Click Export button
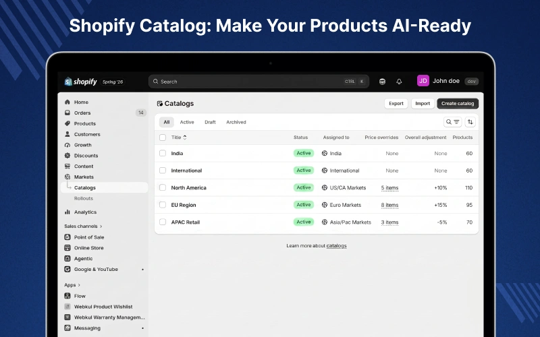Screen dimensions: 540x337 coord(396,104)
